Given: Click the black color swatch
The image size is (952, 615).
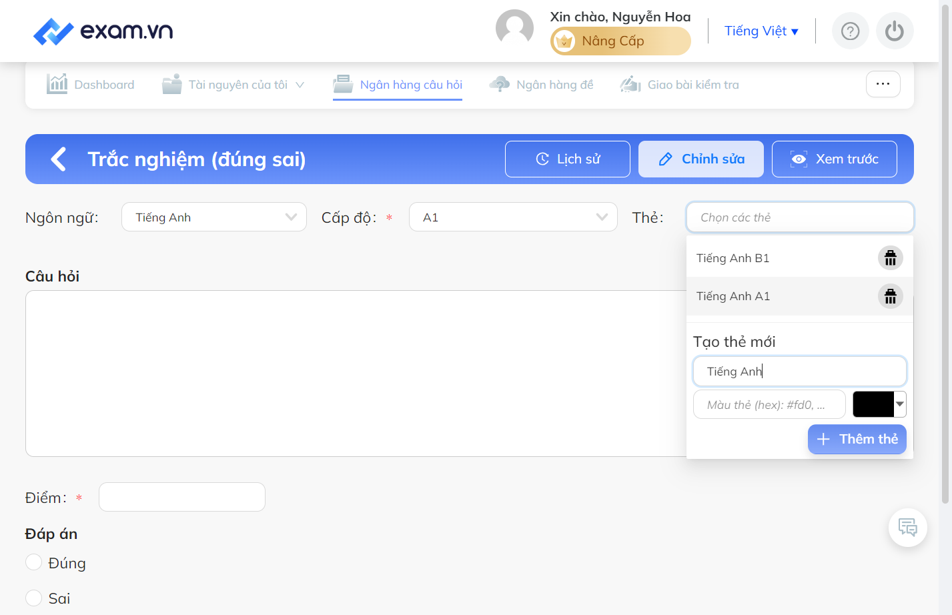Looking at the screenshot, I should 873,404.
